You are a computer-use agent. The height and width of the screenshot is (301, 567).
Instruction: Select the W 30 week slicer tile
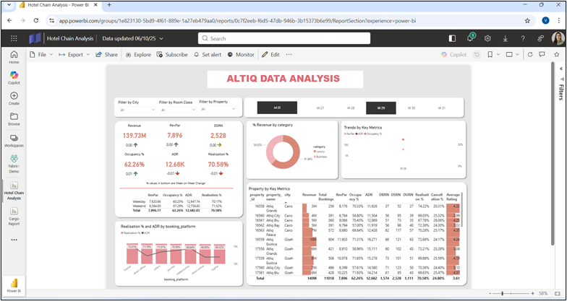tap(411, 108)
